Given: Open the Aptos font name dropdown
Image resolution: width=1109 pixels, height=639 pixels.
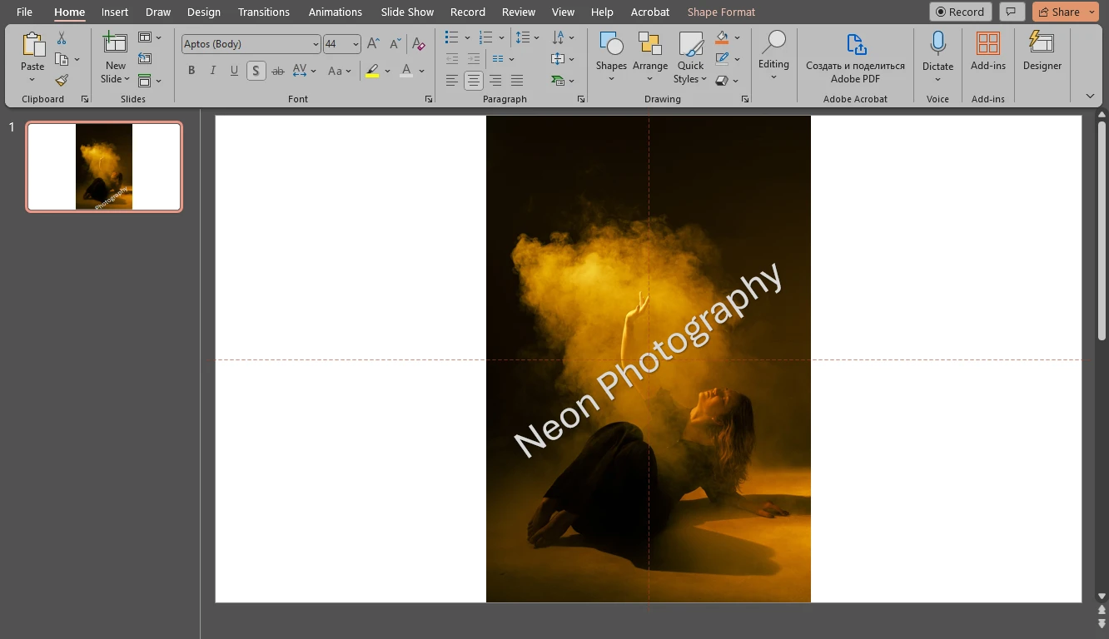Looking at the screenshot, I should tap(314, 43).
